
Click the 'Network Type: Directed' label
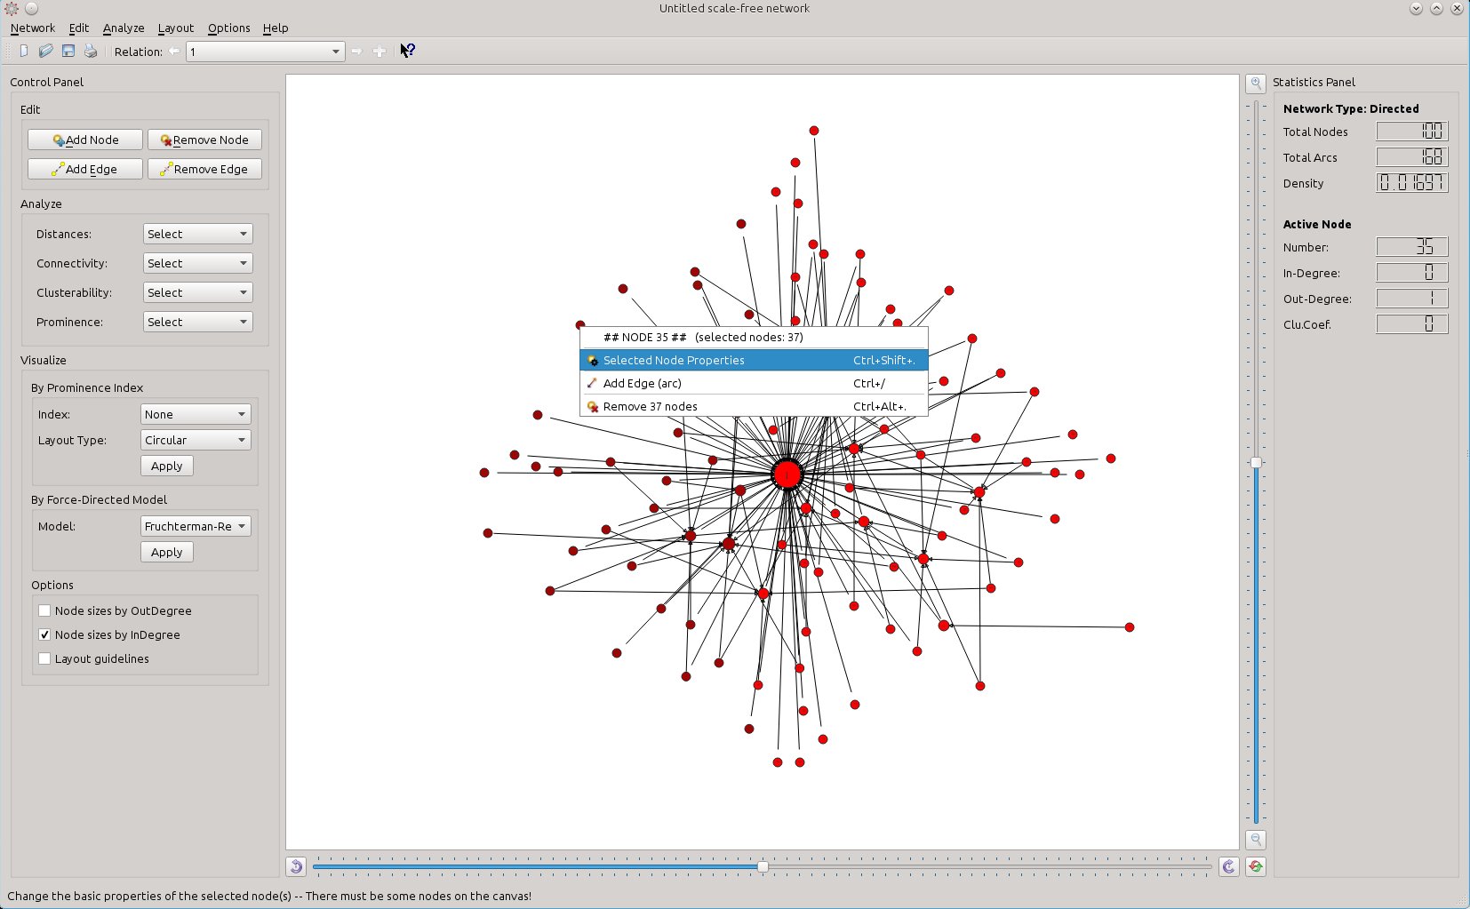tap(1351, 108)
